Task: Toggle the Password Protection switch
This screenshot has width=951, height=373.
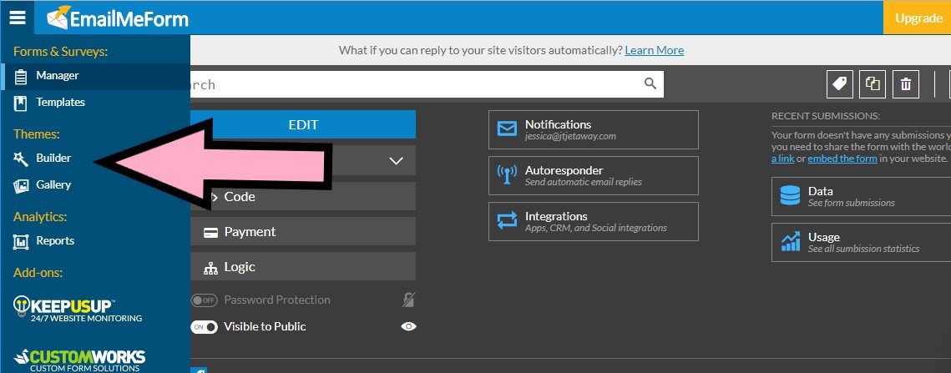Action: click(204, 300)
